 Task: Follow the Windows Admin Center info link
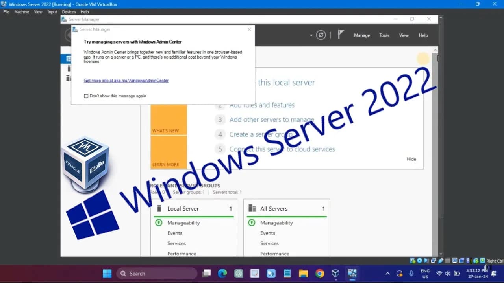[x=126, y=81]
